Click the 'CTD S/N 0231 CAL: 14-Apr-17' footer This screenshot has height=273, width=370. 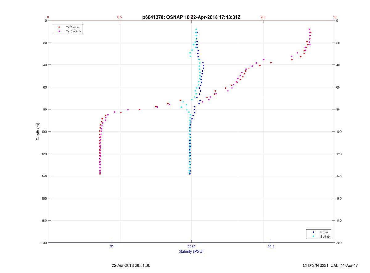[331, 265]
